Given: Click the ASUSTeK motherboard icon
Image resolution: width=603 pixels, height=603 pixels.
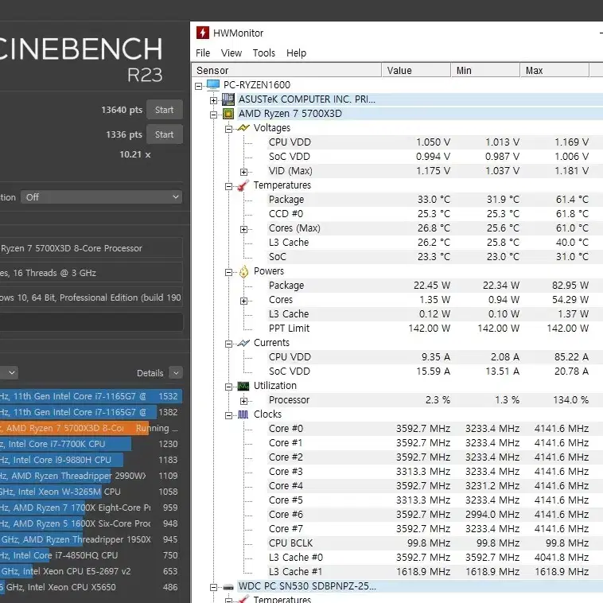Looking at the screenshot, I should pos(228,99).
